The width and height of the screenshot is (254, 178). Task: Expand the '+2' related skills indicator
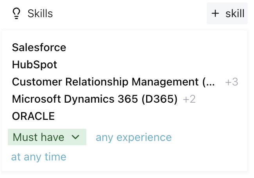point(189,100)
